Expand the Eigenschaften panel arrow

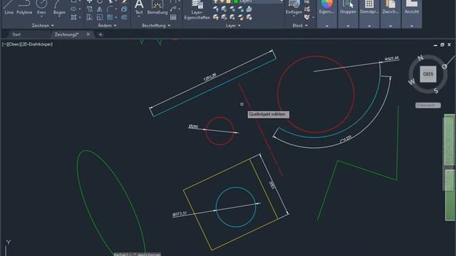pyautogui.click(x=326, y=26)
